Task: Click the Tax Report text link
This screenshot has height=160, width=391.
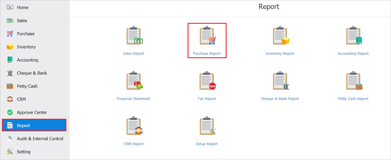Action: 207,99
